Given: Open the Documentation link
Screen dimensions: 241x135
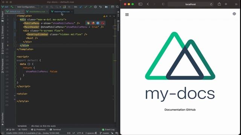Looking at the screenshot, I should click(x=175, y=109).
